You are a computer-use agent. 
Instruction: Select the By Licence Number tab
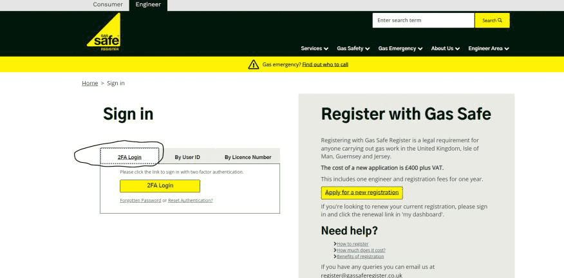coord(248,157)
